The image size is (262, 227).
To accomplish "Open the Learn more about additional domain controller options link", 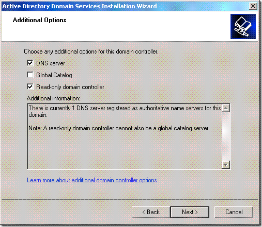I will [x=92, y=180].
